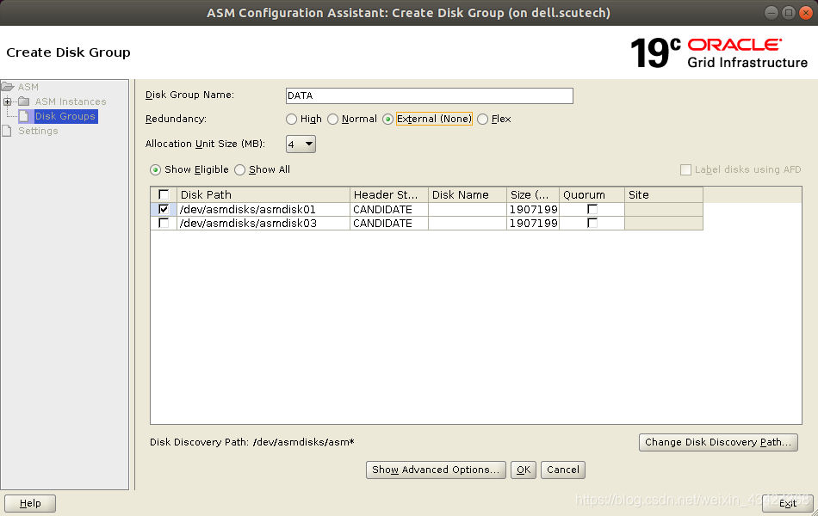
Task: Toggle Quorum checkbox for asmdisk01
Action: pos(592,210)
